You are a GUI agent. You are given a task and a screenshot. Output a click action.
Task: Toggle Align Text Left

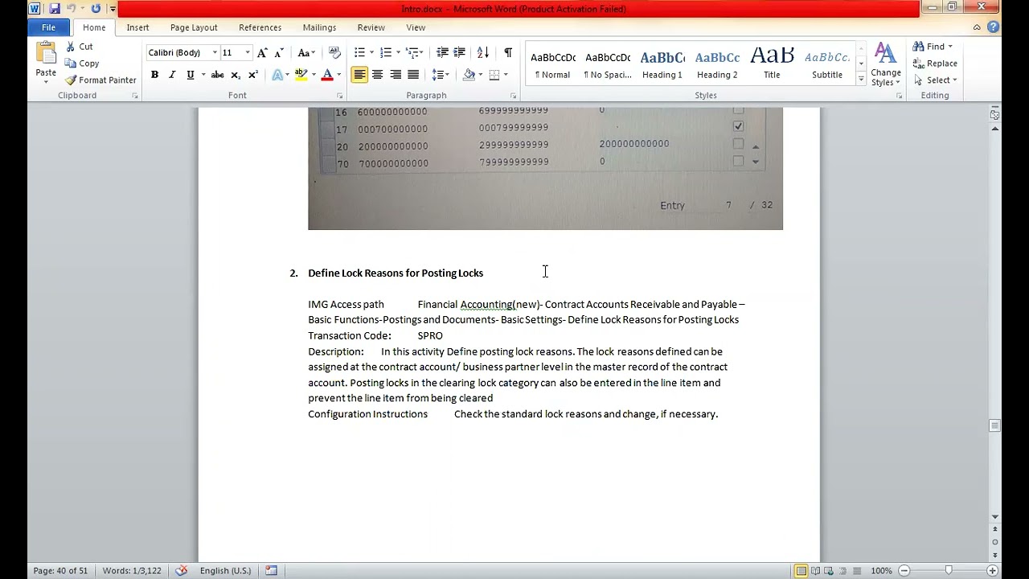359,75
